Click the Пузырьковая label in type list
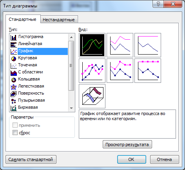 point(31,100)
